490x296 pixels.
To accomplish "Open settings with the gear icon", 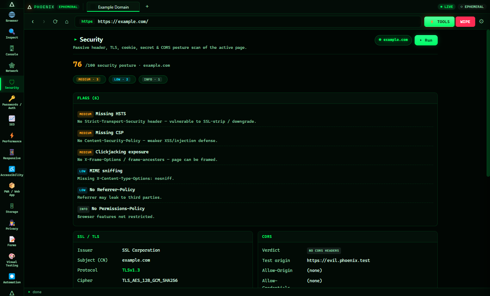I will coord(481,21).
